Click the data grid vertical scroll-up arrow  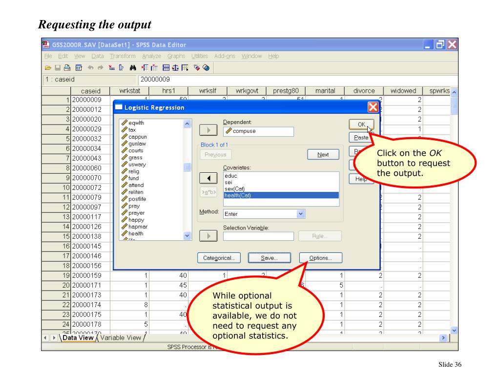(x=454, y=92)
